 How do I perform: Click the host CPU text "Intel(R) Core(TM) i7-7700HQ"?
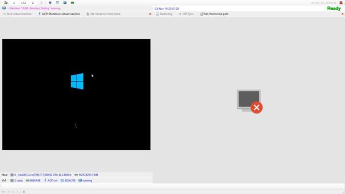43,175
